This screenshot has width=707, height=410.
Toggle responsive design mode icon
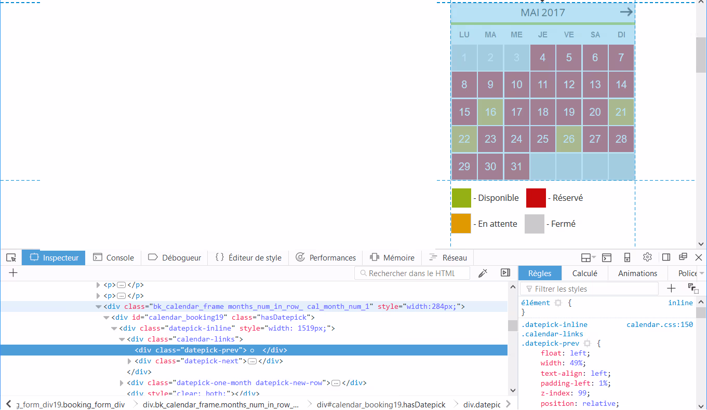627,257
